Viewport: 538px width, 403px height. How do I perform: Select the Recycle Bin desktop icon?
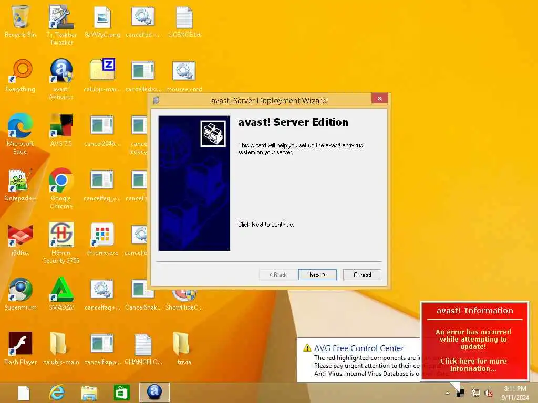pyautogui.click(x=20, y=21)
